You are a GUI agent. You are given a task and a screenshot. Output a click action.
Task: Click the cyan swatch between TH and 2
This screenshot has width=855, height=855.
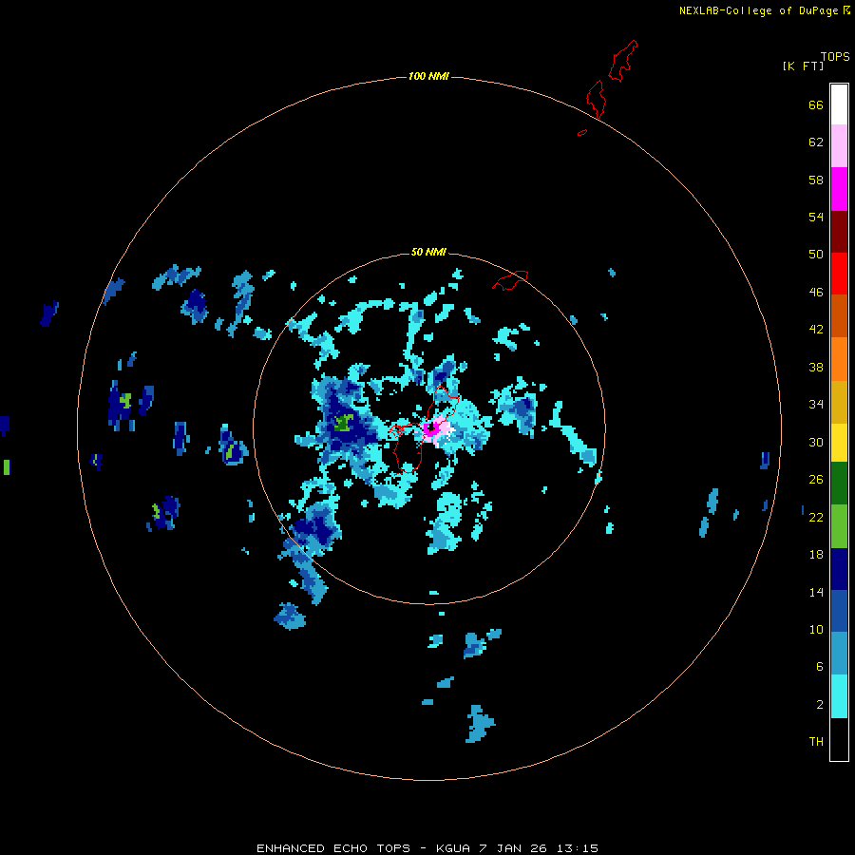[839, 696]
